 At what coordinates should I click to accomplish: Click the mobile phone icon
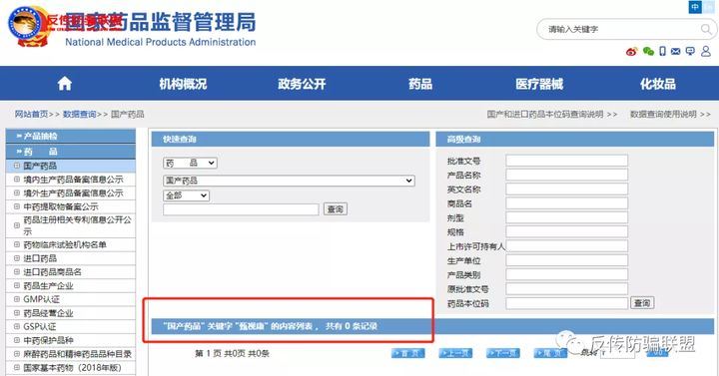(x=663, y=51)
